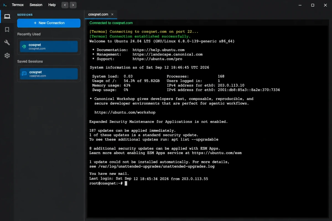Click the https://ubuntu.com/workshop URL
The width and height of the screenshot is (332, 221).
(125, 112)
